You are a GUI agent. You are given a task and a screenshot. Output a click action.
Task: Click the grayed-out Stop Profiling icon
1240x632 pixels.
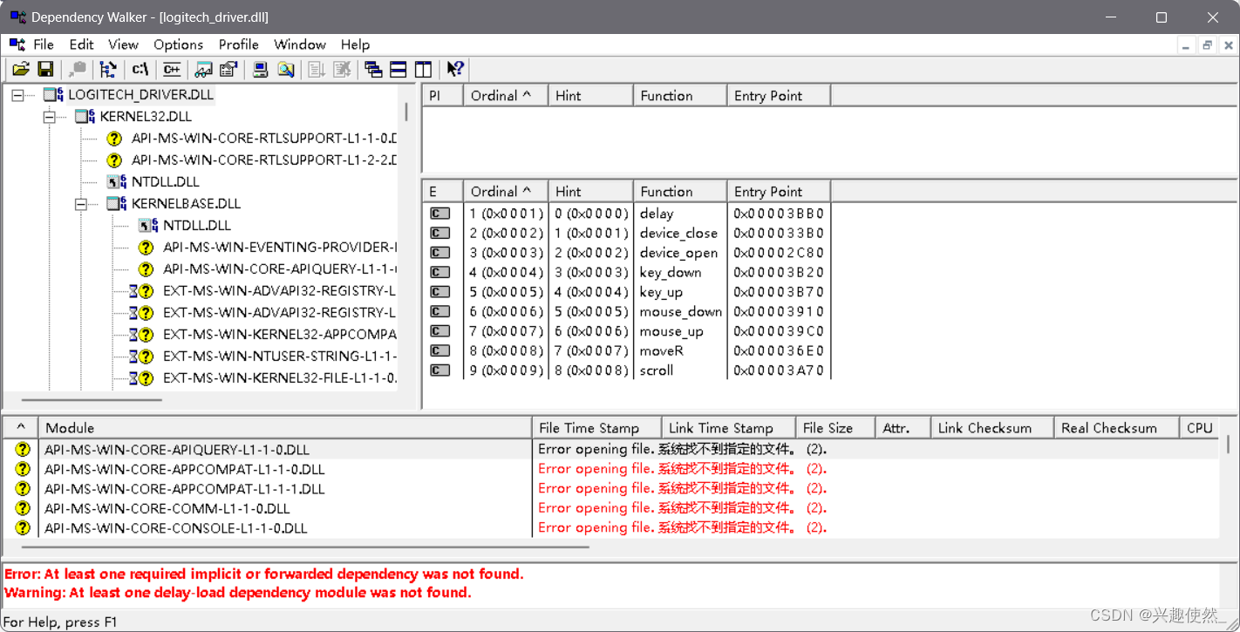click(x=342, y=69)
